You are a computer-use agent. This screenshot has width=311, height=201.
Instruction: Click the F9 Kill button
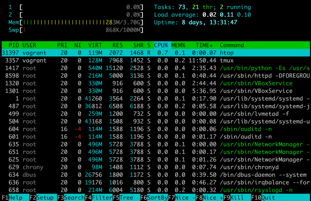237,198
